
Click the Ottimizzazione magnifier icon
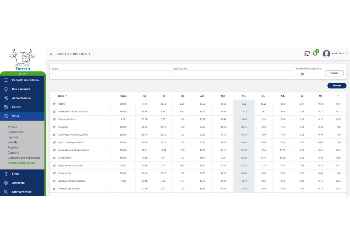6,192
